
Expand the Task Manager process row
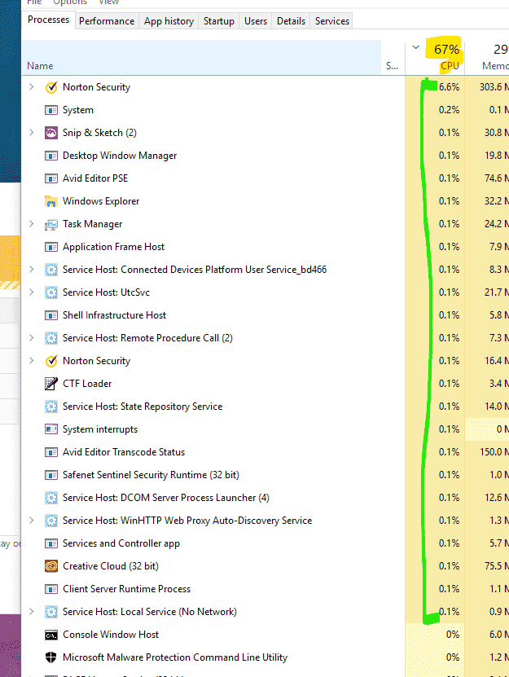click(32, 224)
